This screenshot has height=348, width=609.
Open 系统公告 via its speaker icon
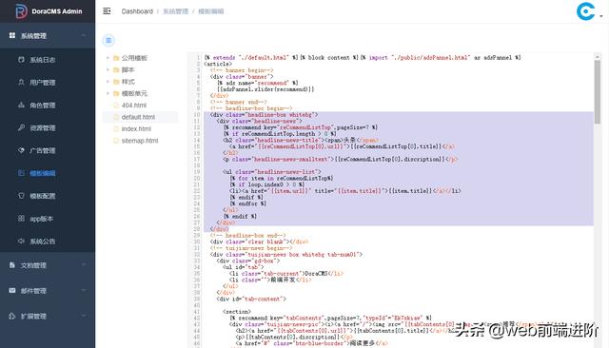point(21,241)
